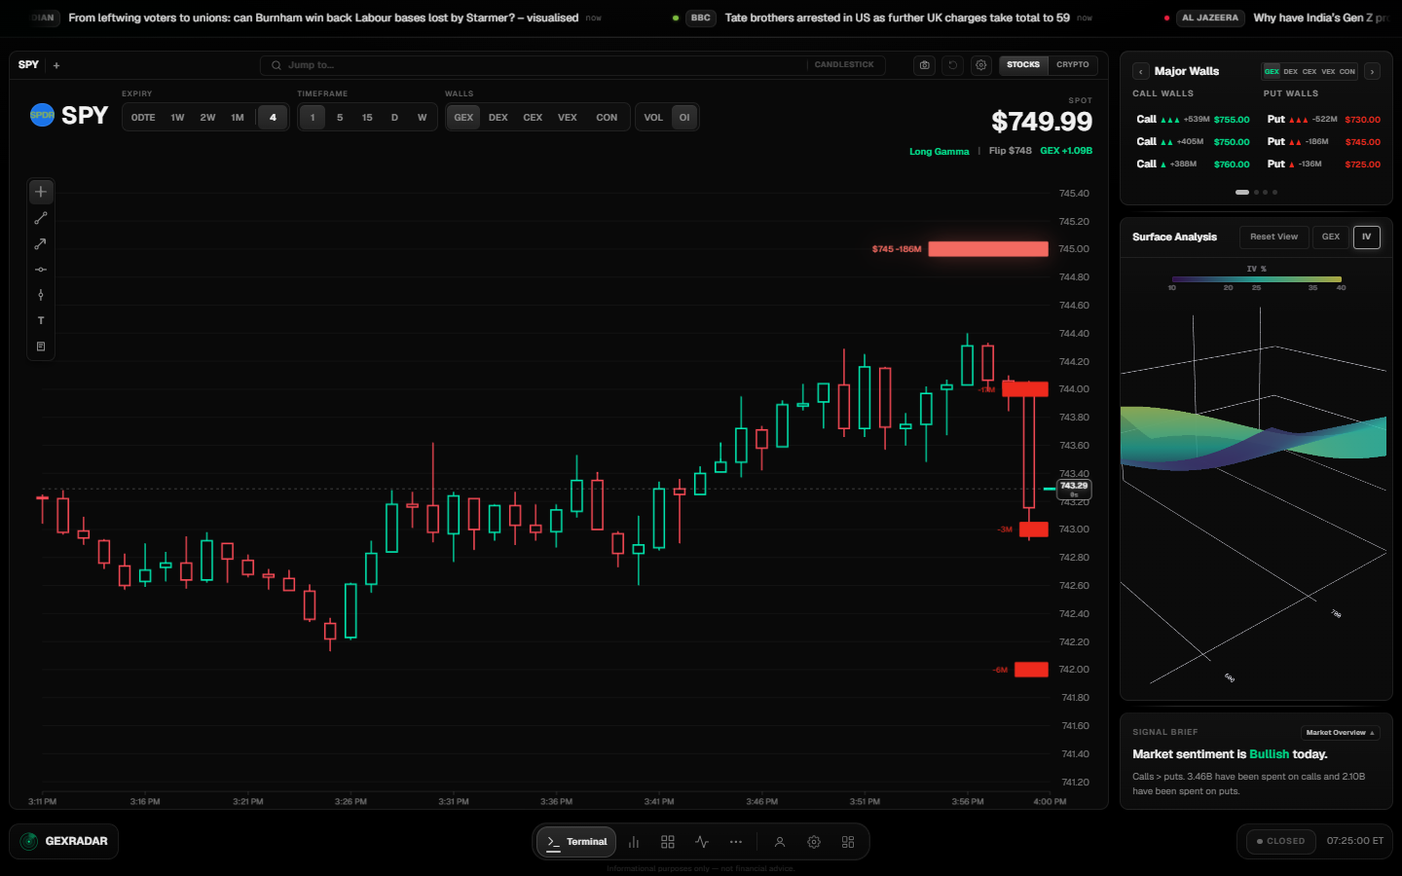This screenshot has width=1402, height=876.
Task: Go to next Major Walls page chevron
Action: [x=1372, y=71]
